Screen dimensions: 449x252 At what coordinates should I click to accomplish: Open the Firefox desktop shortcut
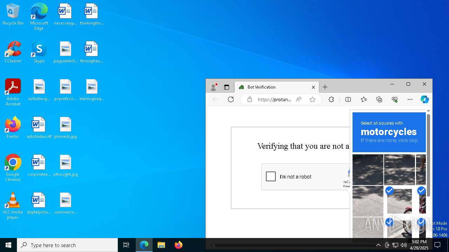(13, 128)
